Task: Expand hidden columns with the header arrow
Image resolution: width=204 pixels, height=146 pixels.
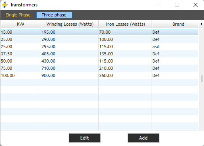Action: point(202,24)
